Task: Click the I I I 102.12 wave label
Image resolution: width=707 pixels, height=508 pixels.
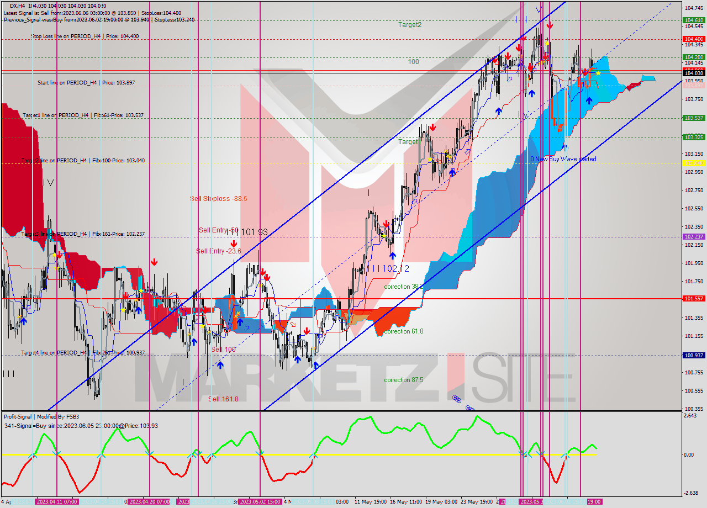Action: point(389,268)
